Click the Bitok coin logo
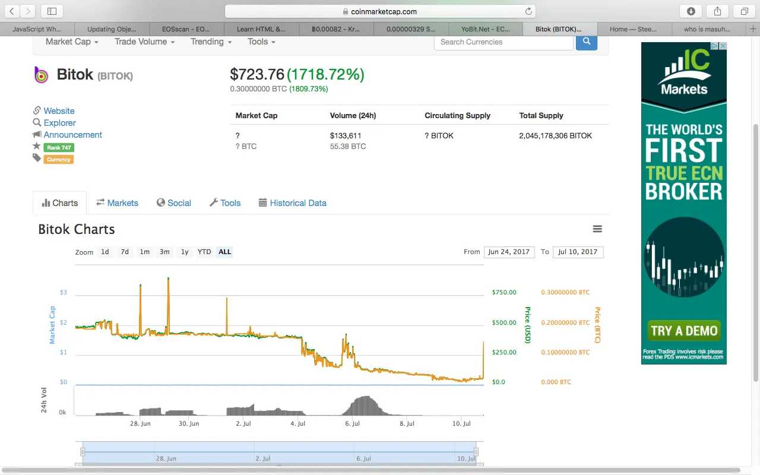760x475 pixels. [41, 75]
